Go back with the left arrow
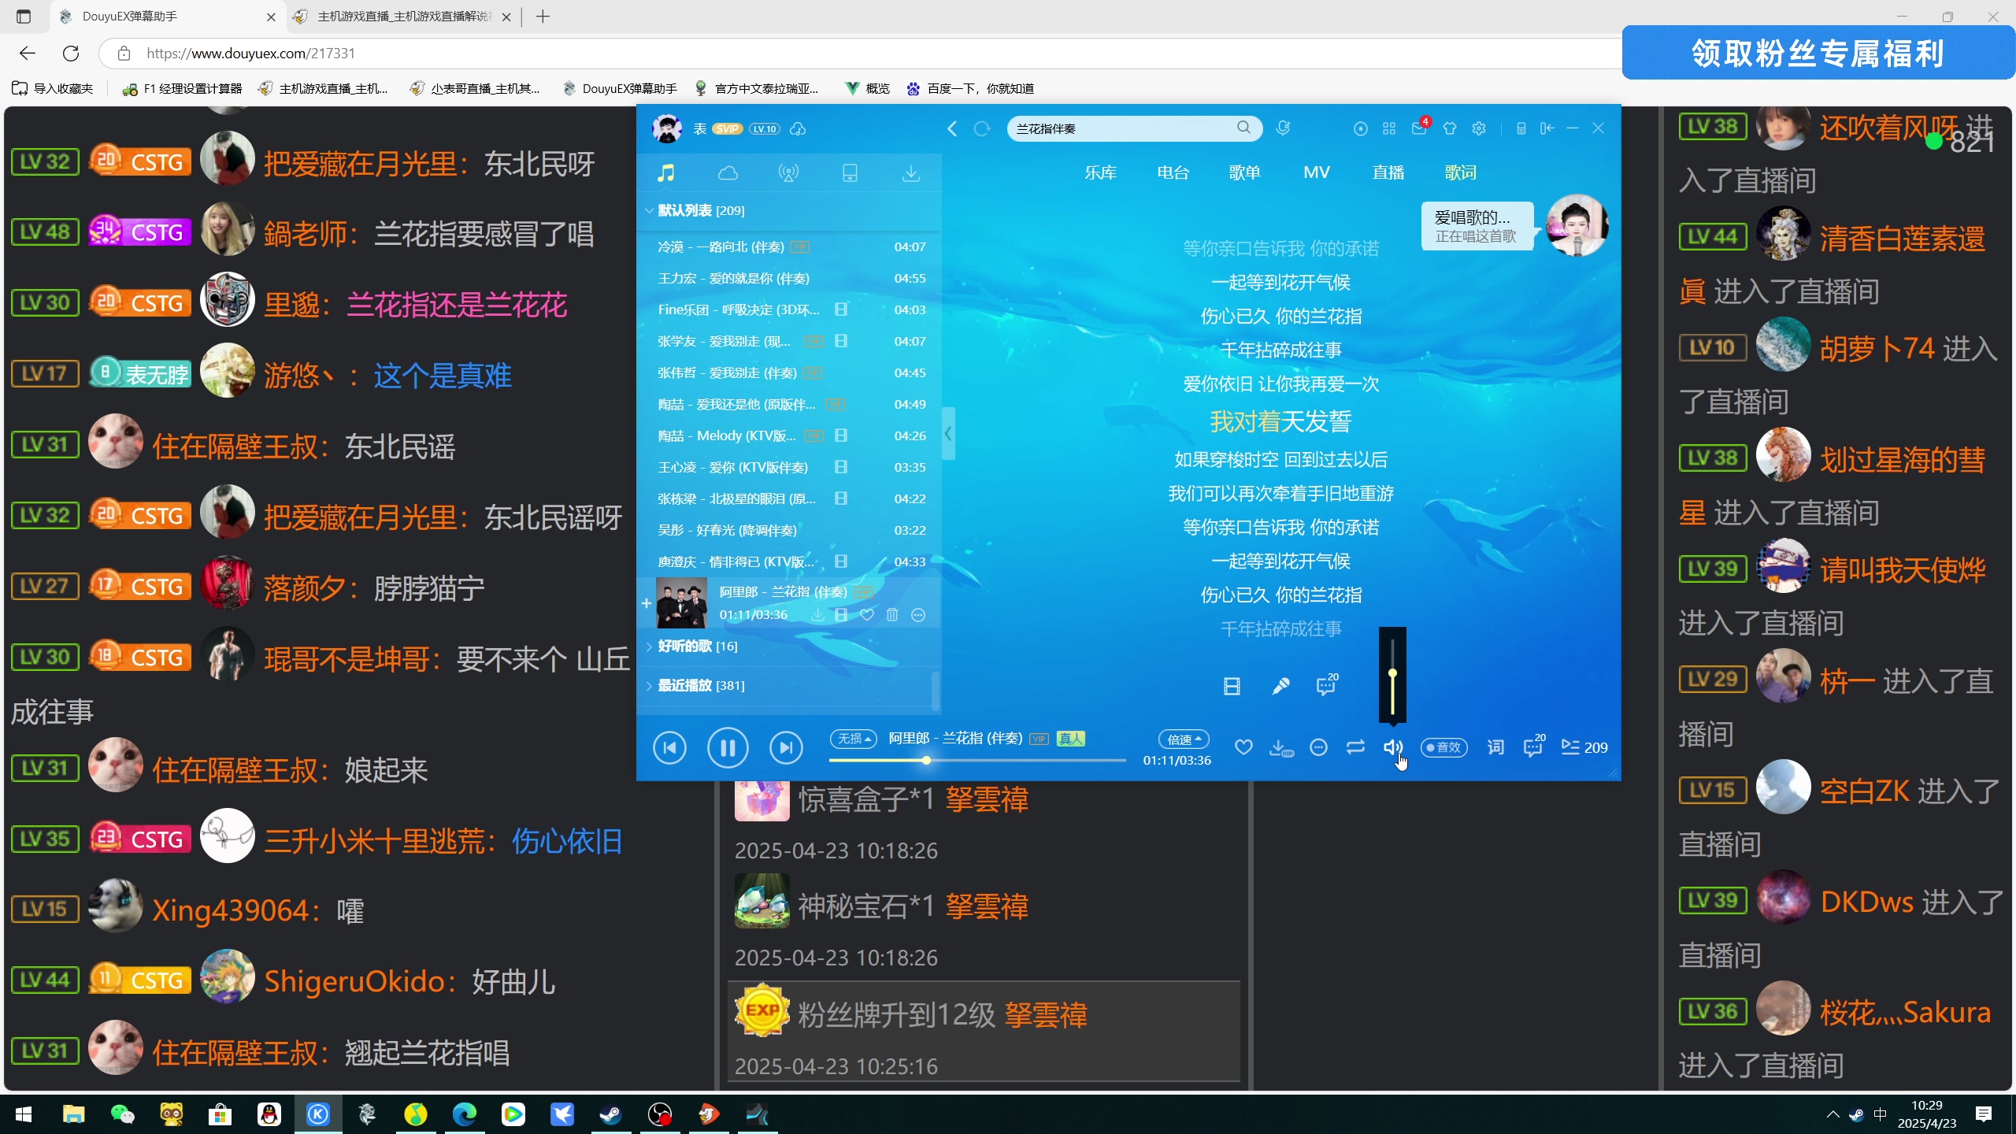2016x1134 pixels. (952, 128)
